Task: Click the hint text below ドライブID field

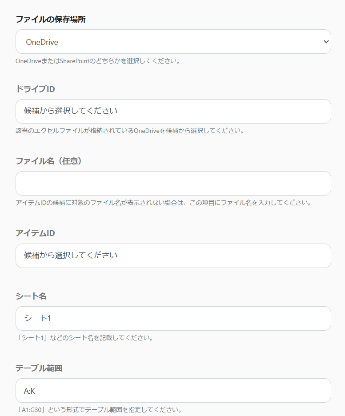Action: (x=129, y=131)
